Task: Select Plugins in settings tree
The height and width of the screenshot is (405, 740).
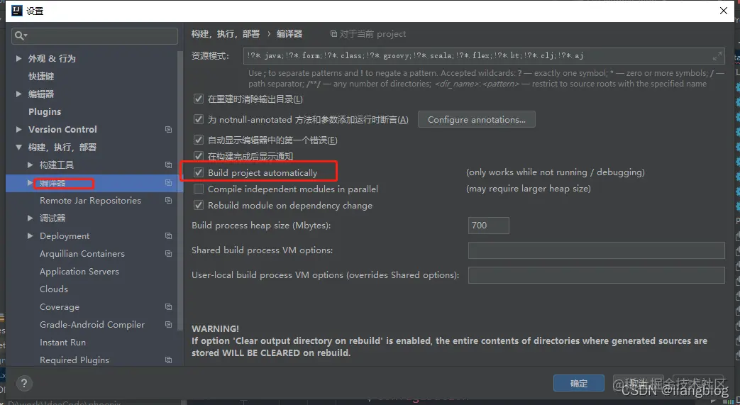Action: [45, 112]
